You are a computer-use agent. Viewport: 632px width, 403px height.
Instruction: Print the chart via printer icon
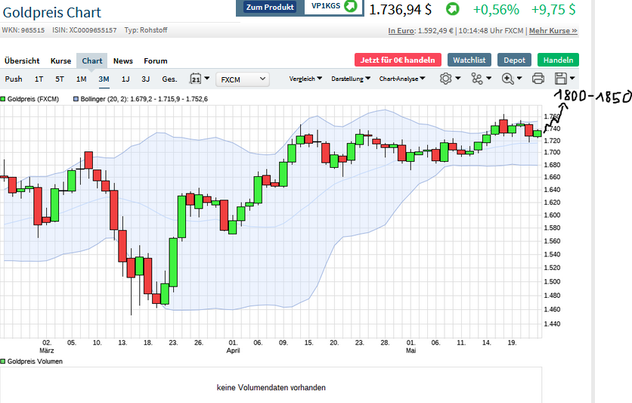[x=538, y=78]
